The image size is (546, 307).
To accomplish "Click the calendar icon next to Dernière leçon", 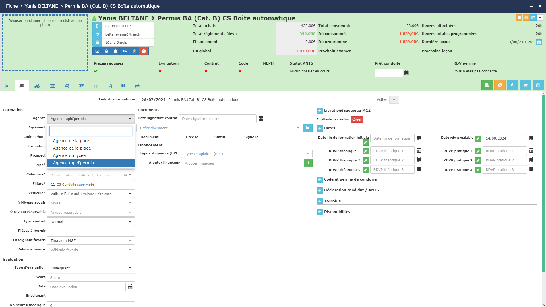I will coord(539,42).
